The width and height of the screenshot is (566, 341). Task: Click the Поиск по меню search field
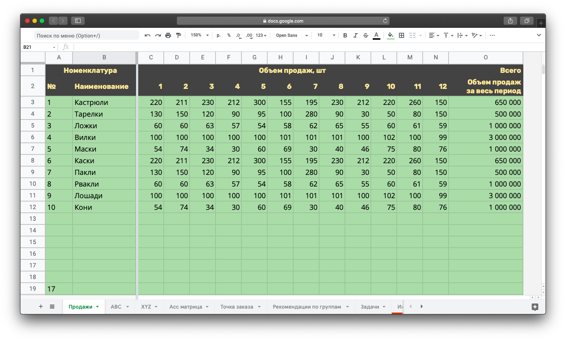click(86, 35)
